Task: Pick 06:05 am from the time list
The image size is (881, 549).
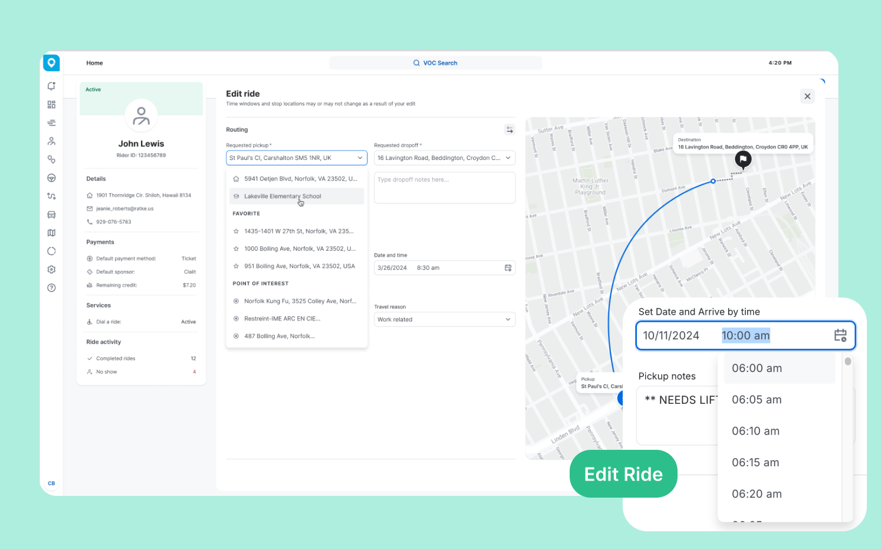Action: 780,400
